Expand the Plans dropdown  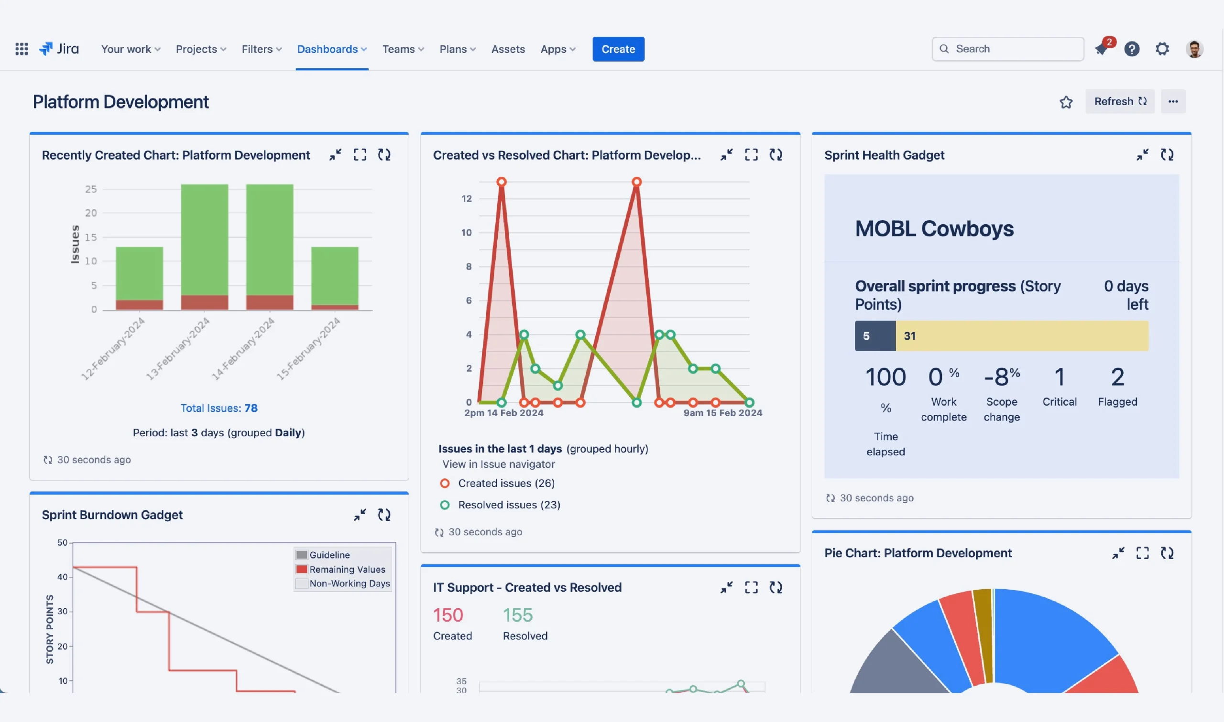(458, 49)
